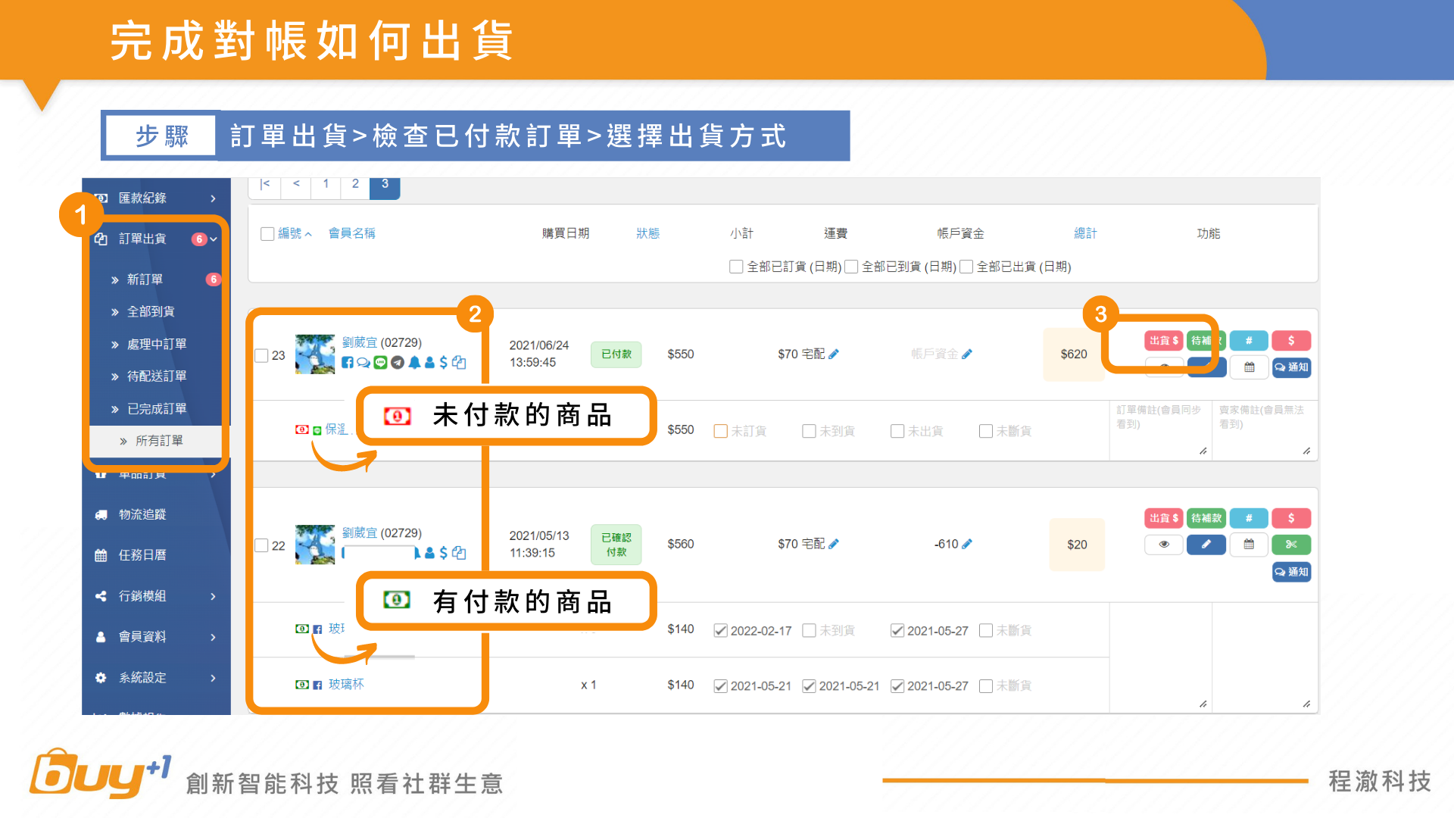The width and height of the screenshot is (1454, 818).
Task: Click the 帳戶資金 pencil icon for order 22
Action: [x=967, y=544]
